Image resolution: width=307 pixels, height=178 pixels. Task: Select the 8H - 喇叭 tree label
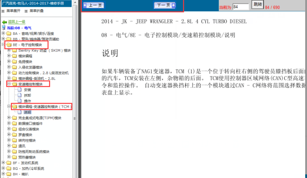(20, 174)
